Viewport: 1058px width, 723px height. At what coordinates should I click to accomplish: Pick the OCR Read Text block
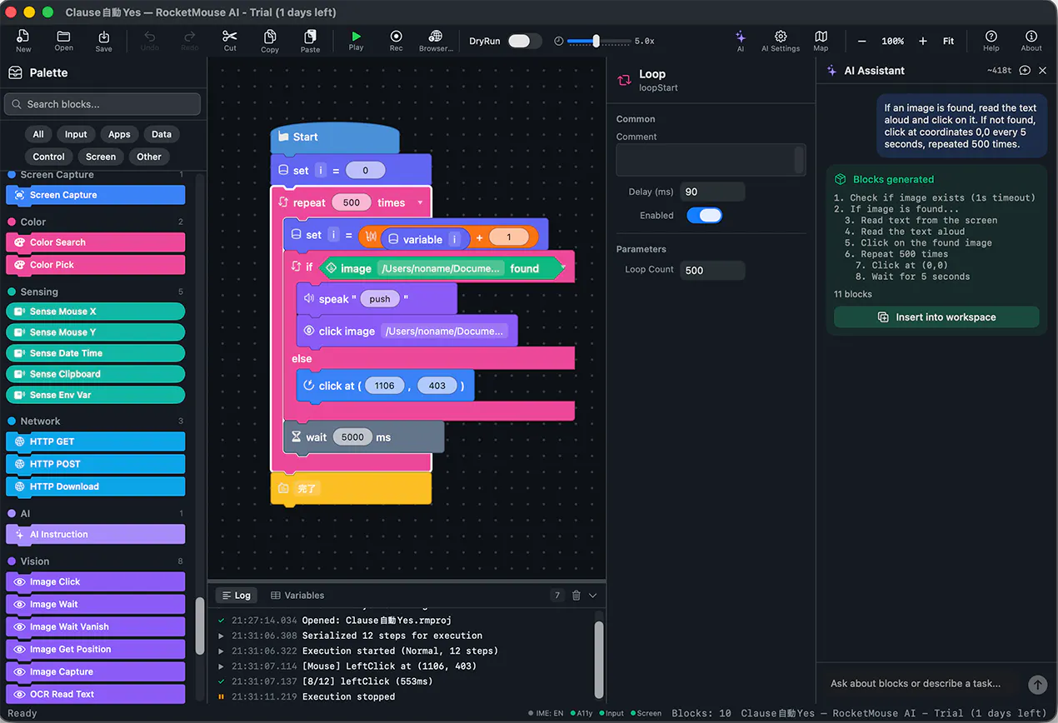click(96, 694)
